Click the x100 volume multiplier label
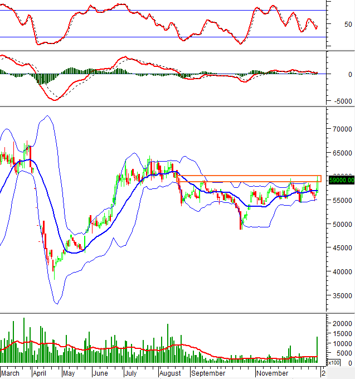This screenshot has width=355, height=379. pos(334,363)
